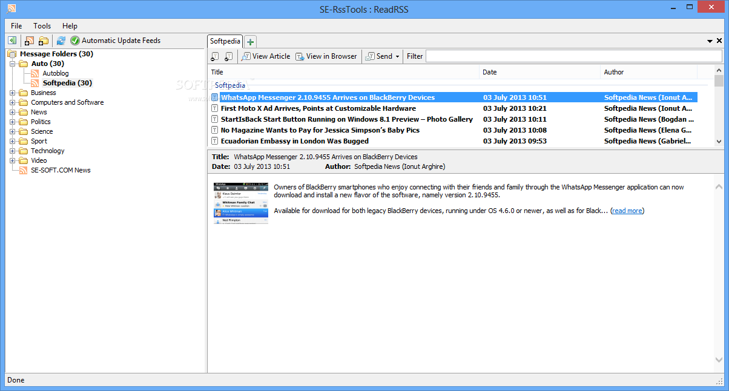Click the Send envelope icon
729x391 pixels.
pos(370,56)
